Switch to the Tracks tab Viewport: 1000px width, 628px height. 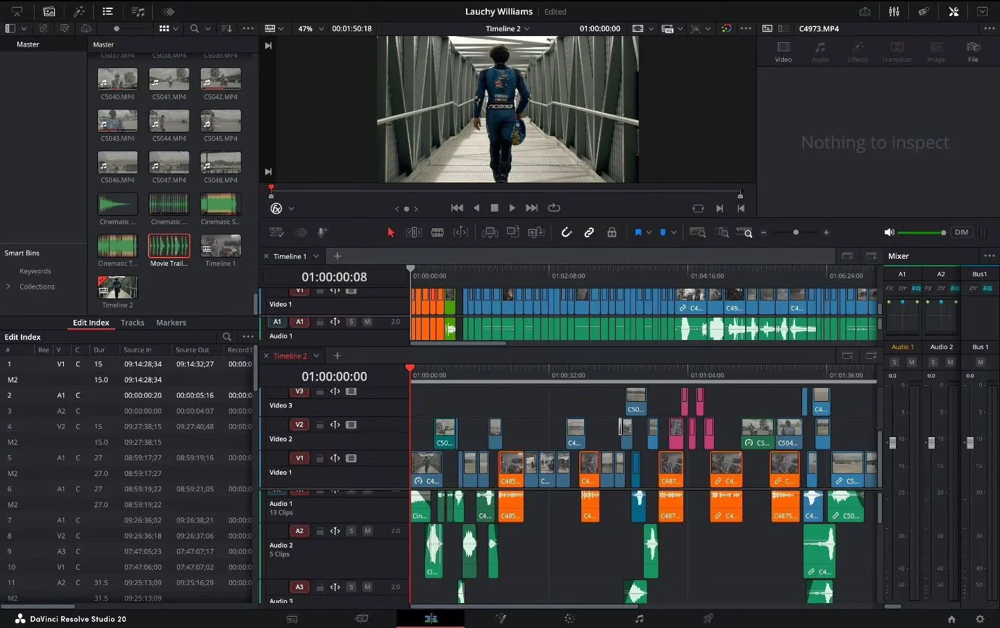(x=132, y=323)
